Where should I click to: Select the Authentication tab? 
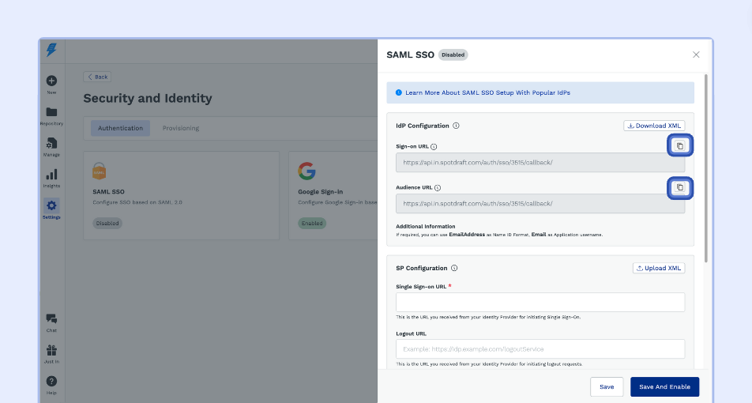click(120, 128)
